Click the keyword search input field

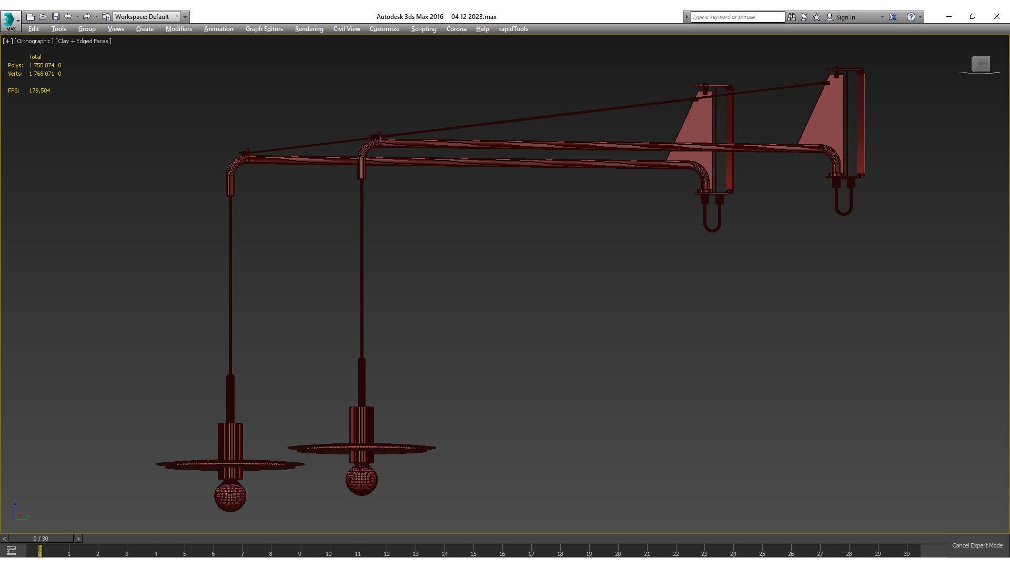click(x=737, y=17)
